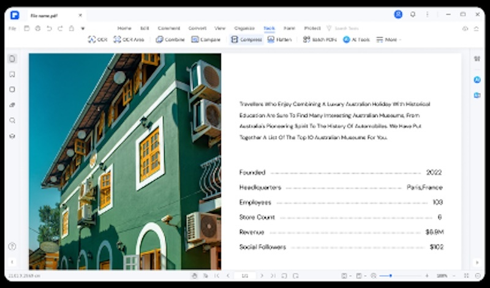This screenshot has width=490, height=288.
Task: Click the zoom out button
Action: coord(374,276)
